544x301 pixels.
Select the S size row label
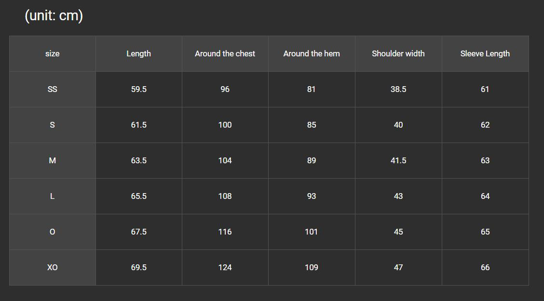53,125
